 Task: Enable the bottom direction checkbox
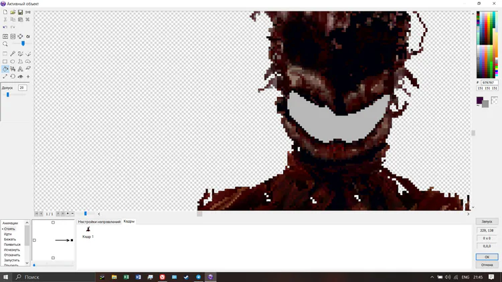pyautogui.click(x=53, y=258)
